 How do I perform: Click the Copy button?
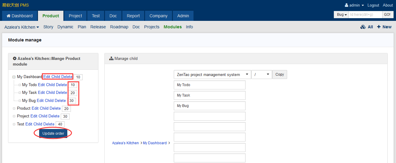point(279,74)
